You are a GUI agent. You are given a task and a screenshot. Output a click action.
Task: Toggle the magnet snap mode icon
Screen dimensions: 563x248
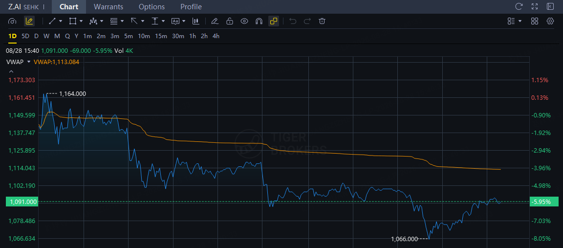point(259,21)
